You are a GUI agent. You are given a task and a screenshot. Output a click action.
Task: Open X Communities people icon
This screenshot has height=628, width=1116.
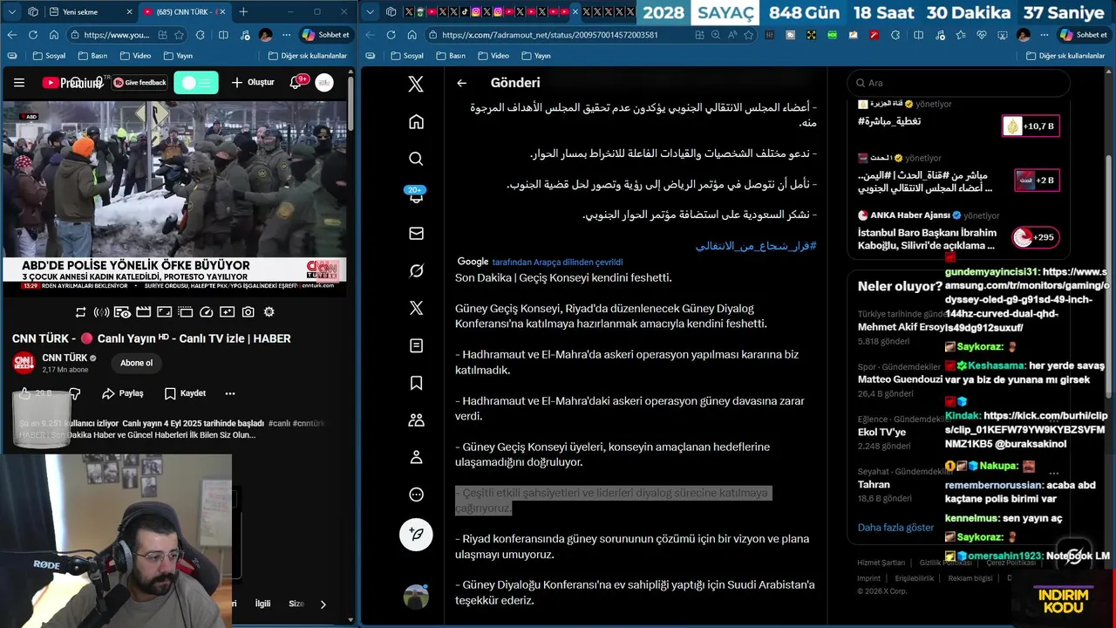click(416, 420)
